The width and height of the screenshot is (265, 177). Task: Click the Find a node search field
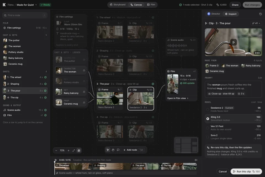coord(25,15)
